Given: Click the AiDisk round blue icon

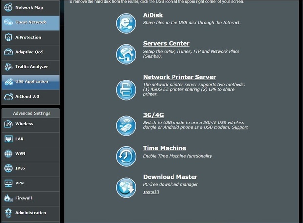Looking at the screenshot, I should tap(126, 23).
